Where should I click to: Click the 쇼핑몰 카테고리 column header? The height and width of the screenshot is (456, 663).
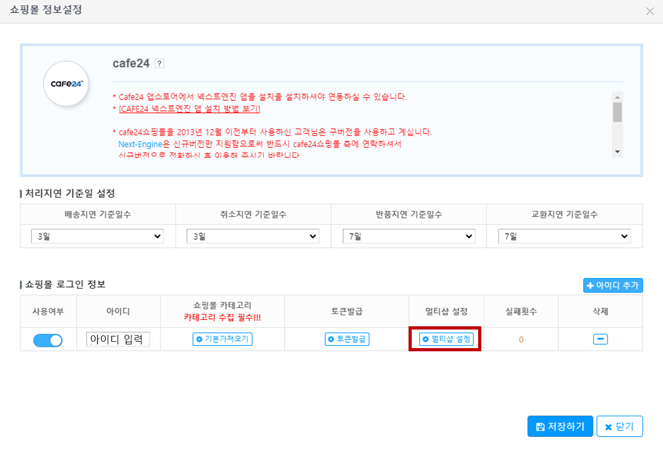223,306
